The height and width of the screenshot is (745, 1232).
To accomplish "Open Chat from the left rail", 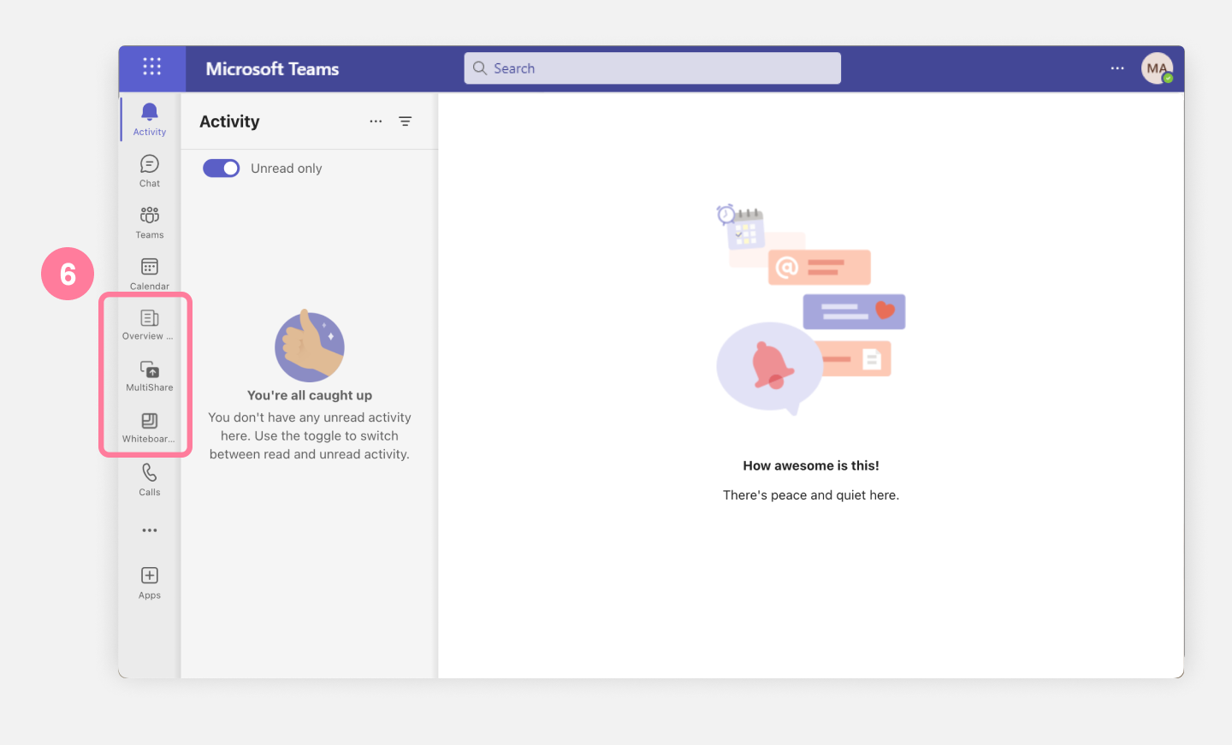I will [x=150, y=171].
